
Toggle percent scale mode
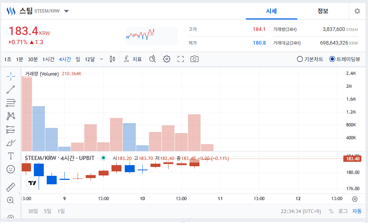331,211
